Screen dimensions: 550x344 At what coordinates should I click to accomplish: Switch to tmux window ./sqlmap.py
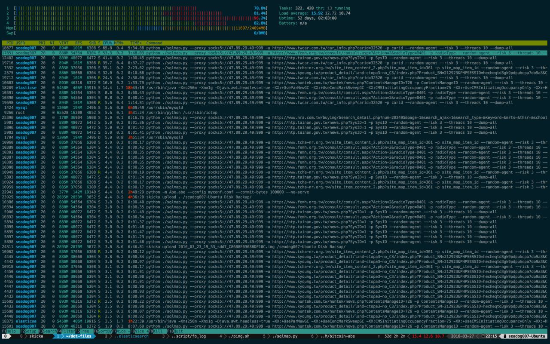tap(281, 336)
